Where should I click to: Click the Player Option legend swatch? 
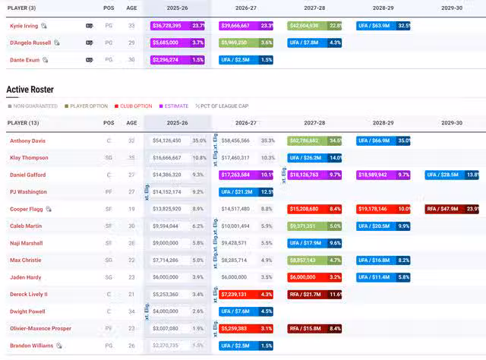pos(66,106)
